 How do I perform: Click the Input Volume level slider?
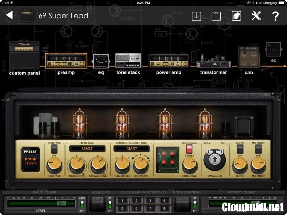tap(41, 203)
